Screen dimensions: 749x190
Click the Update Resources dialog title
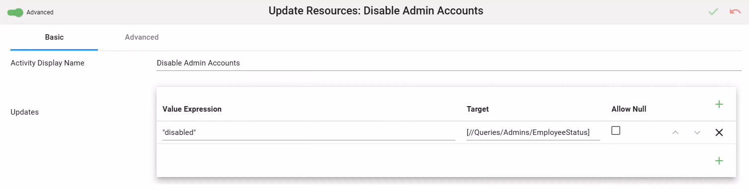coord(376,11)
